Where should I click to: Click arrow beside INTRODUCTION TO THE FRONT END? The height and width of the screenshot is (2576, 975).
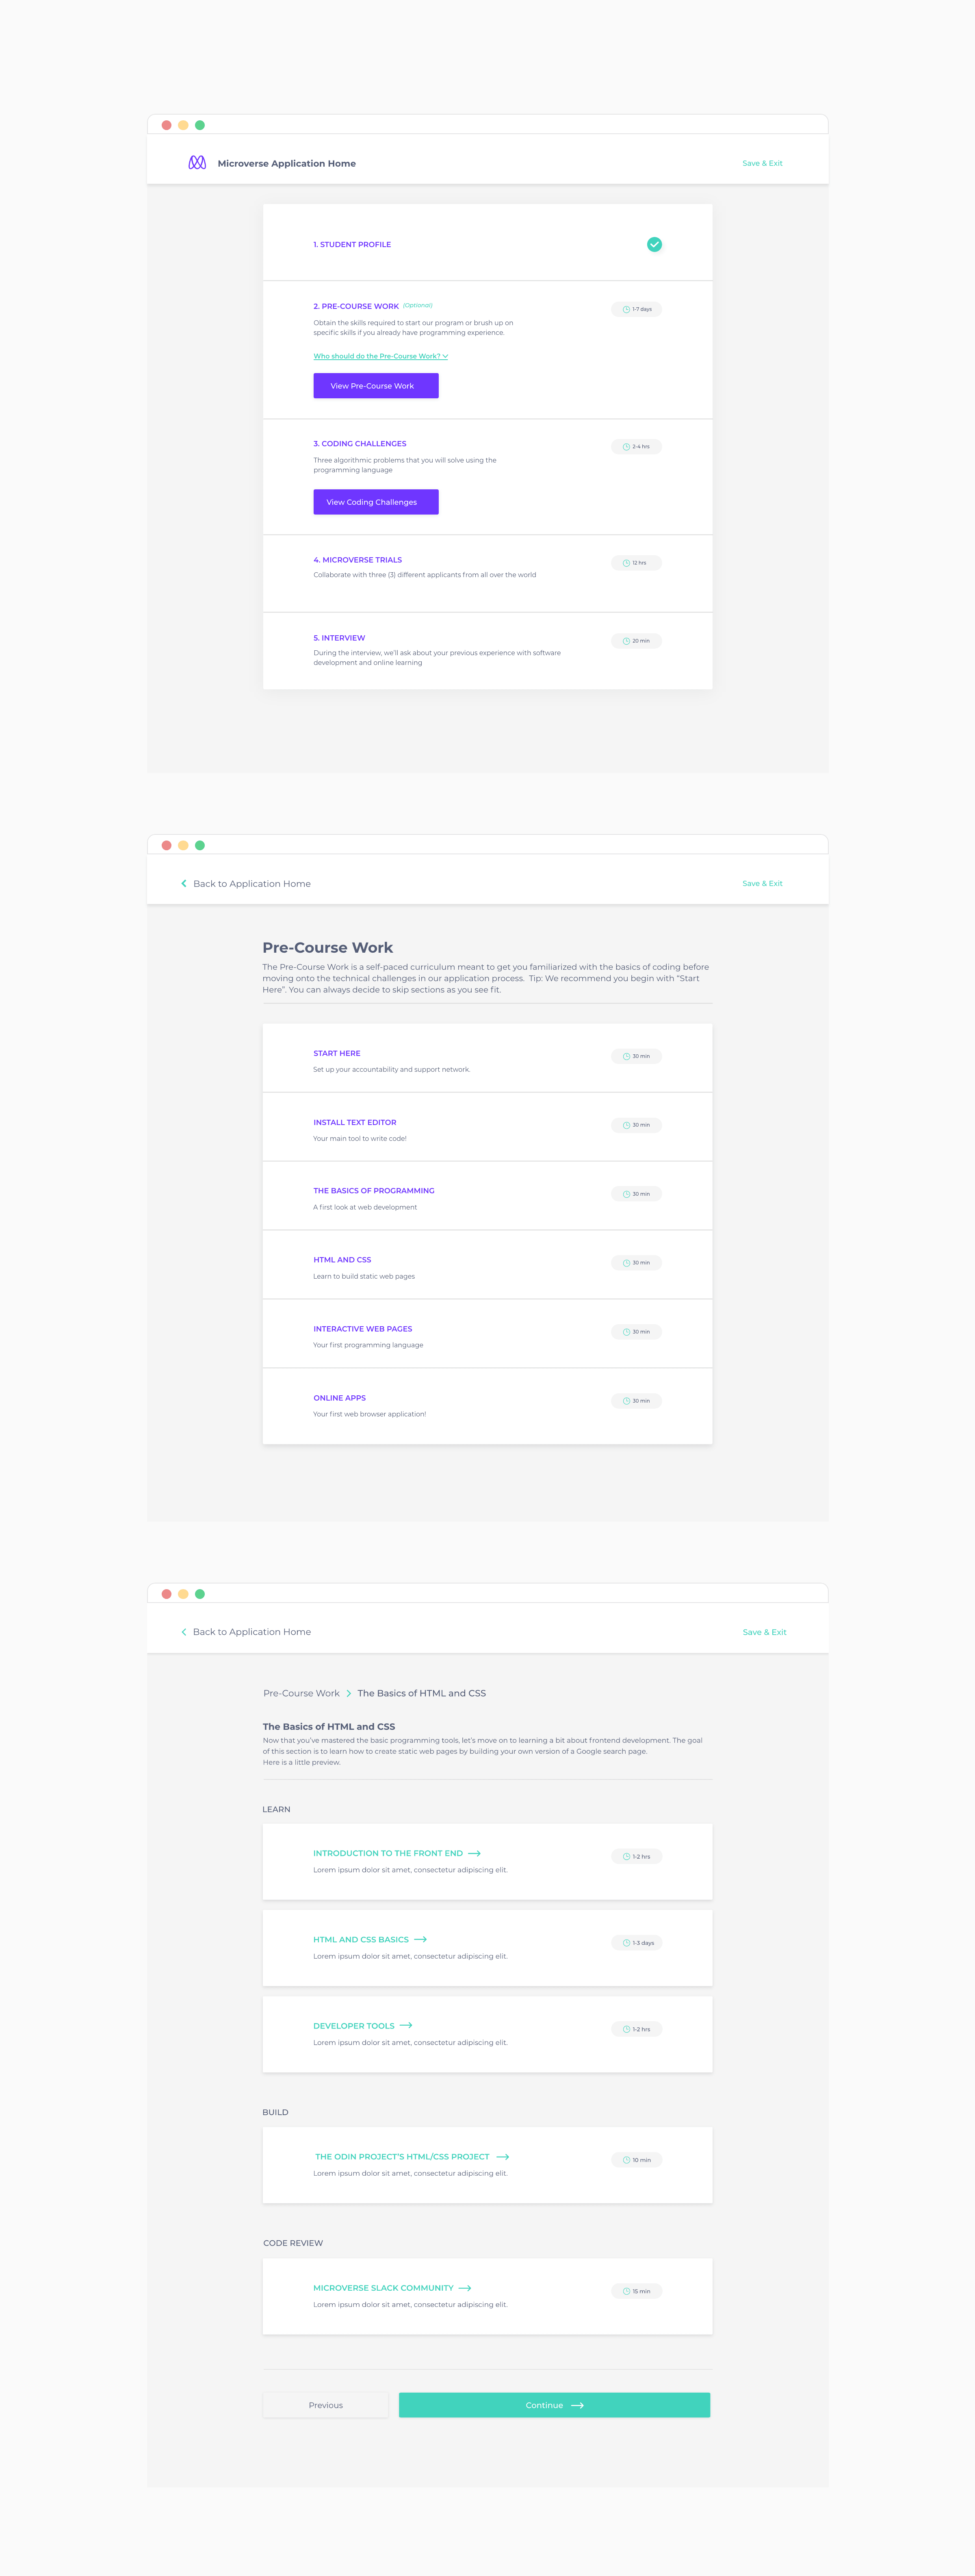[x=474, y=1853]
